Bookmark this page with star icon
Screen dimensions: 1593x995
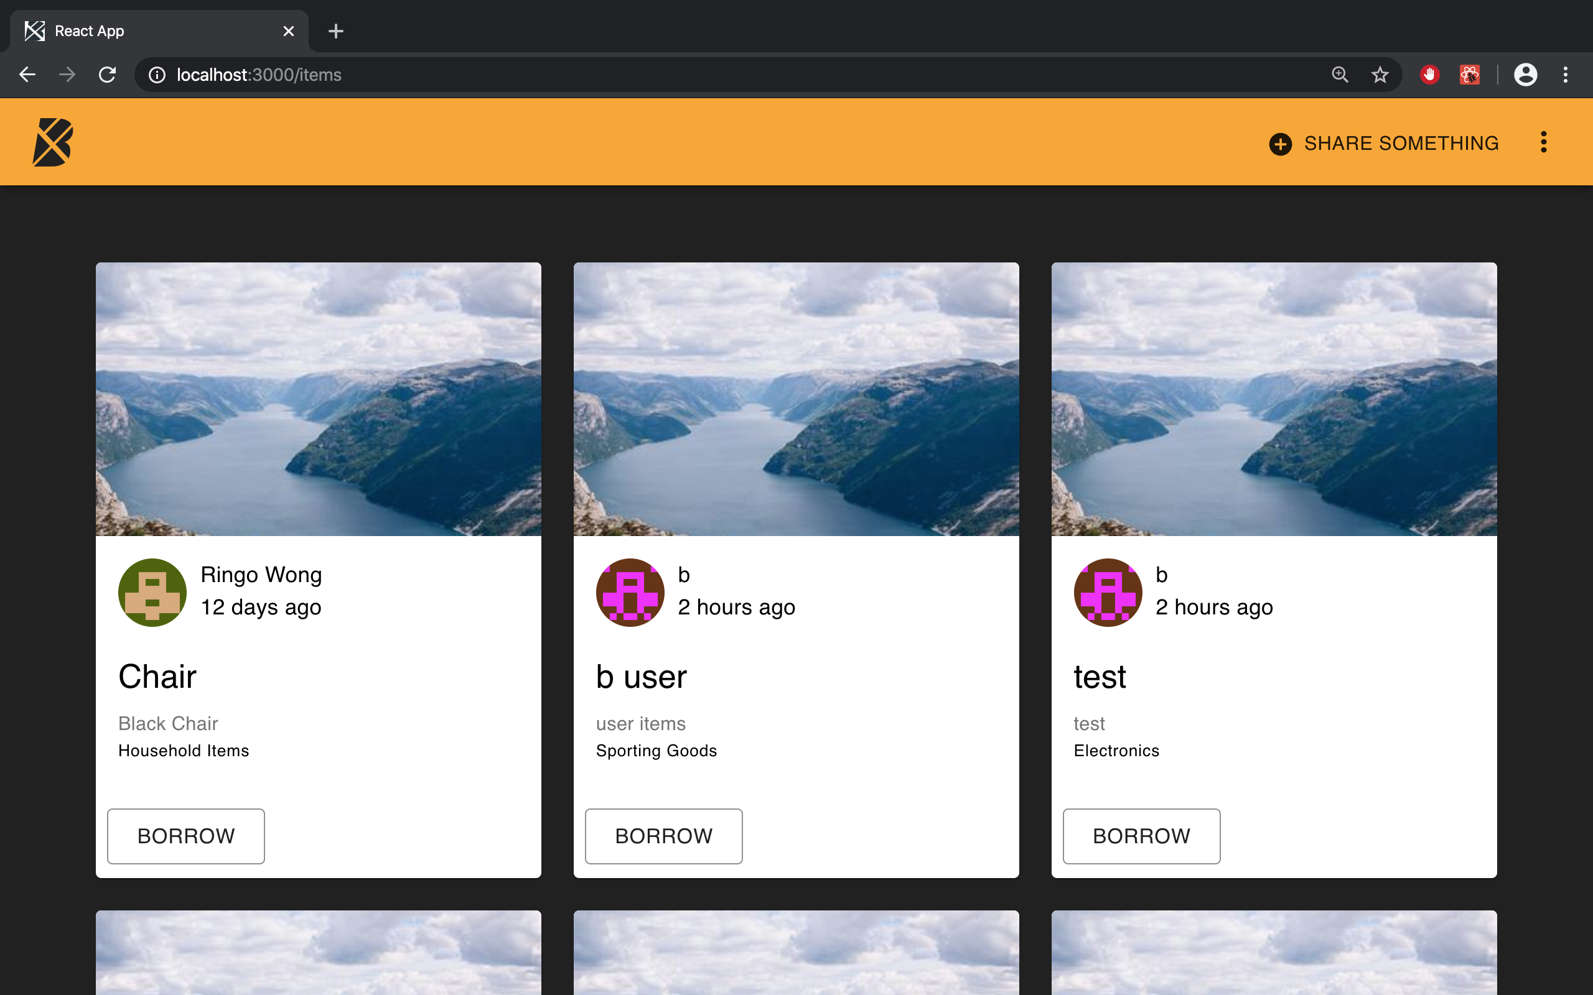[1380, 75]
